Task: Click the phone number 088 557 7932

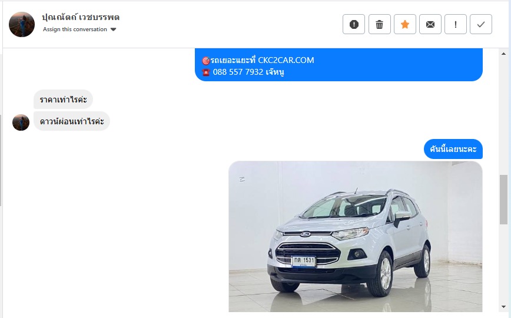Action: pos(238,72)
